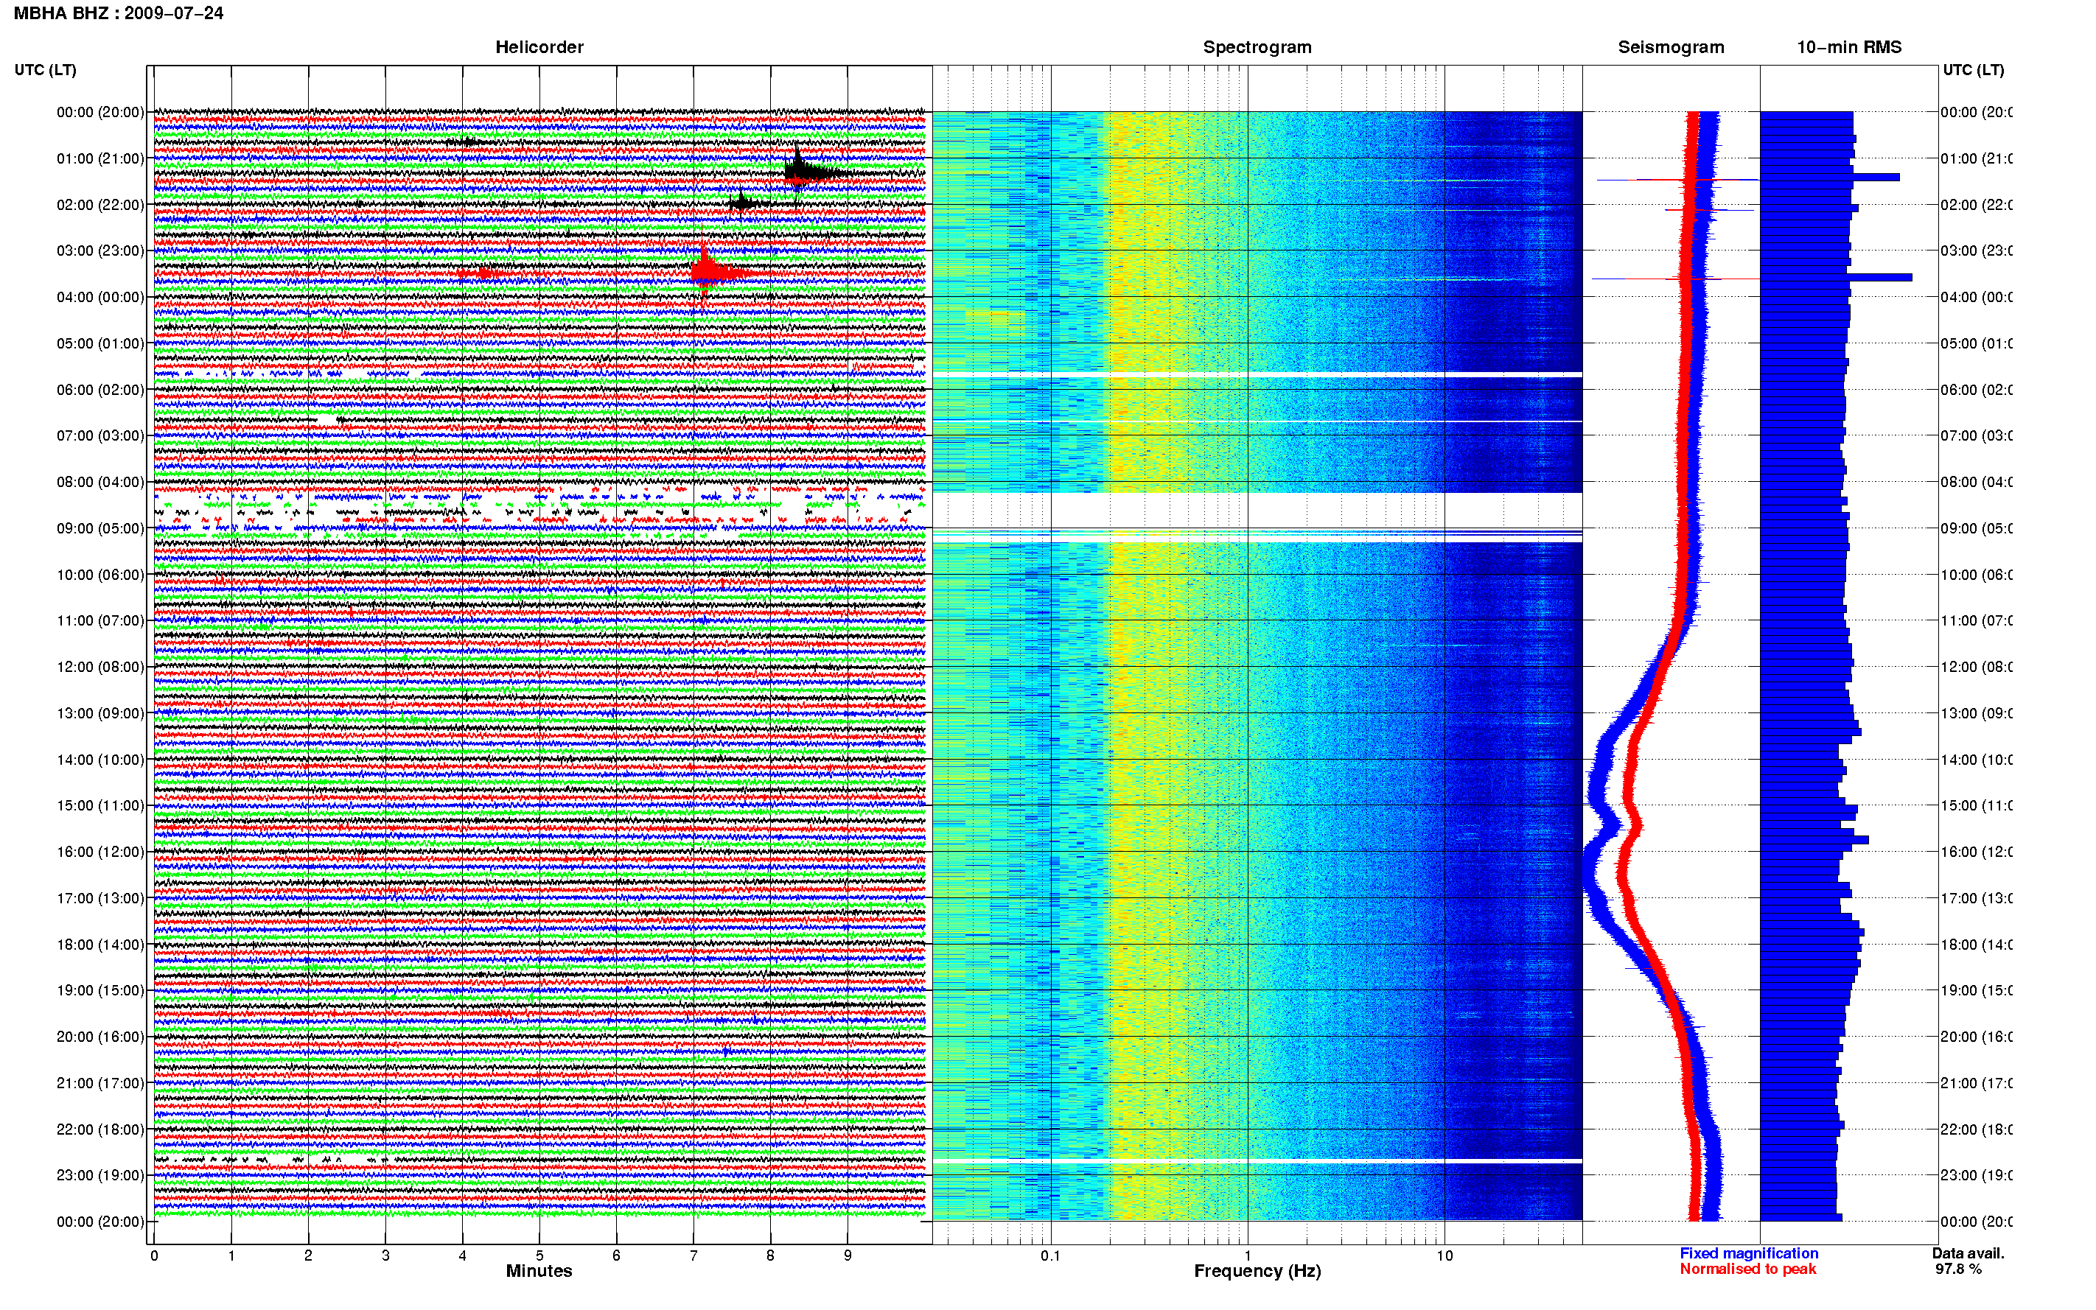Click the '0.1' frequency tick label

click(x=1050, y=1255)
